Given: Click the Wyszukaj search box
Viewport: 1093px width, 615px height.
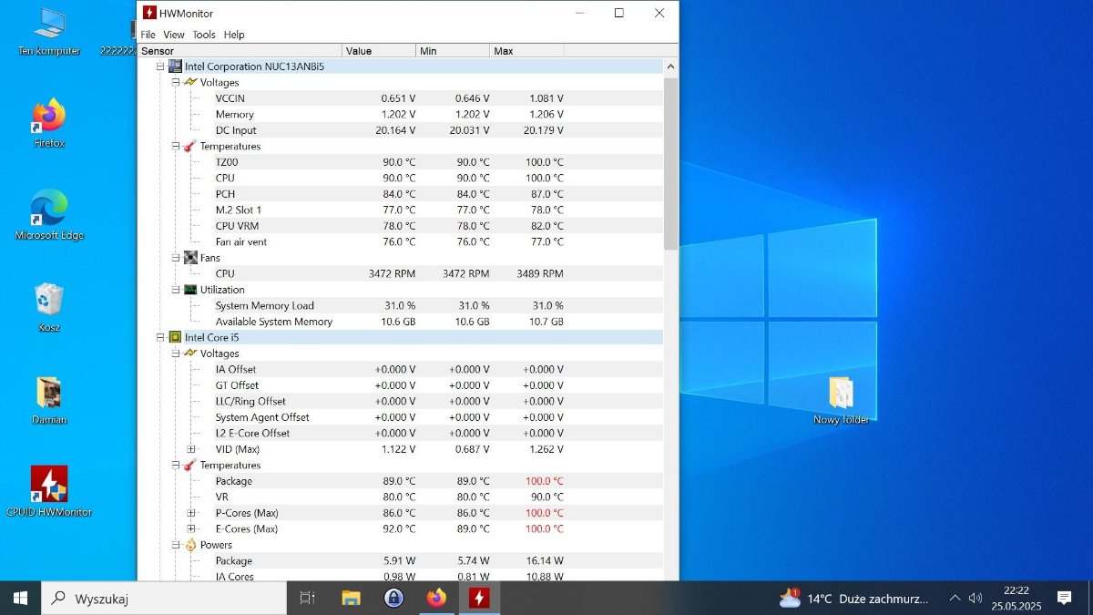Looking at the screenshot, I should [x=164, y=598].
